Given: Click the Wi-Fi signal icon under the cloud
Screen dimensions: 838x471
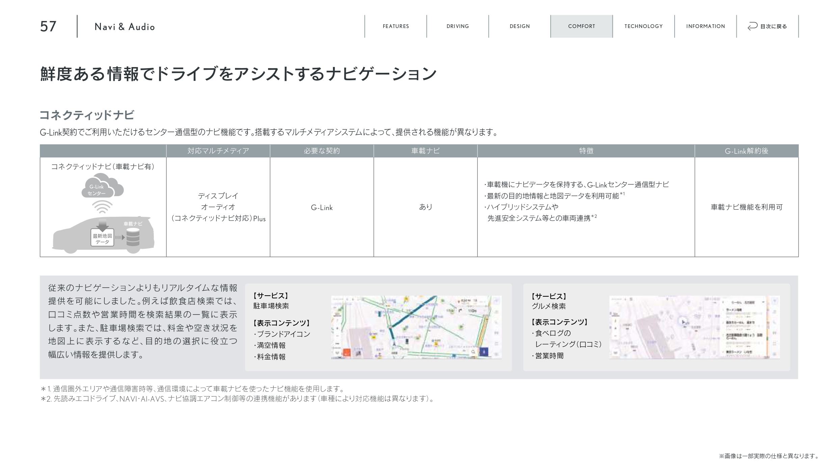Looking at the screenshot, I should (102, 206).
